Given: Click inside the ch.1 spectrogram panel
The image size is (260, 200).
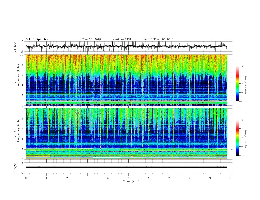Looking at the screenshot, I should [x=126, y=80].
